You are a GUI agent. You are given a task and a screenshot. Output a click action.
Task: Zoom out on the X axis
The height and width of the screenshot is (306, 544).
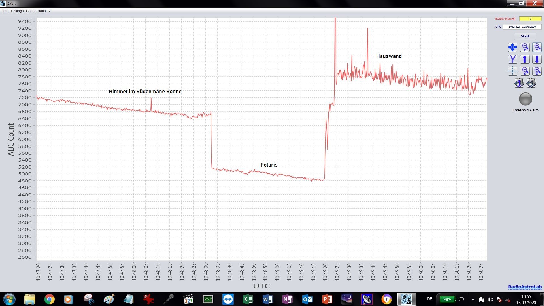[x=525, y=71]
